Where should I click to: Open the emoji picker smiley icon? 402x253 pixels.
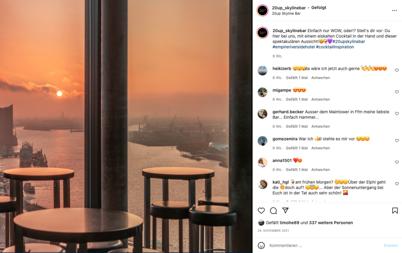coord(261,245)
